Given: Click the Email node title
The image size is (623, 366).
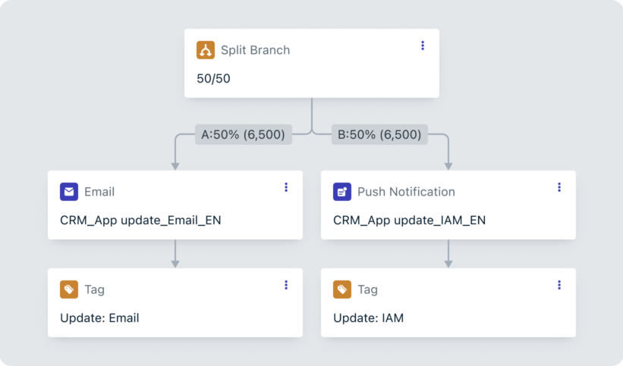Looking at the screenshot, I should [x=99, y=192].
